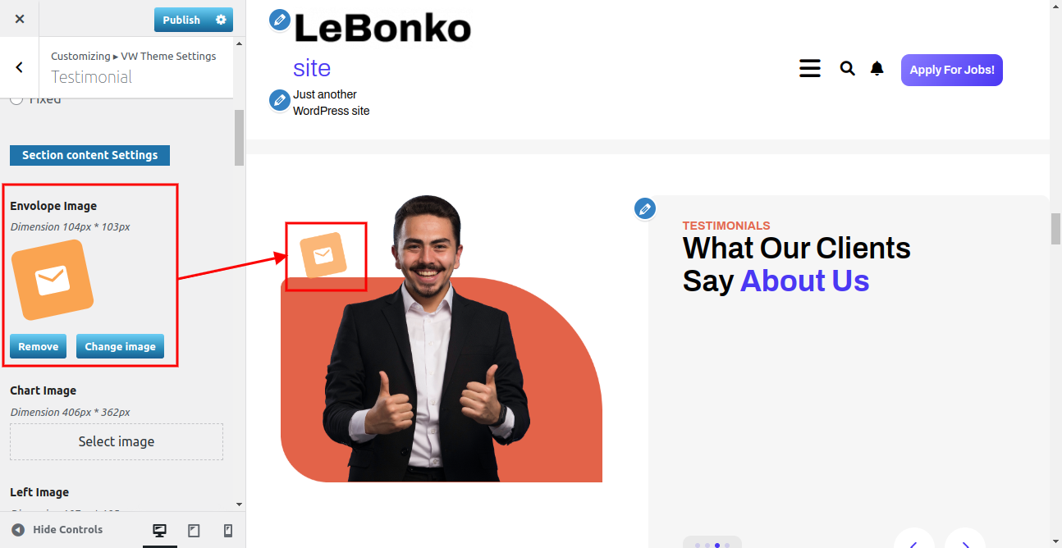Viewport: 1062px width, 548px height.
Task: Go back using the left chevron arrow
Action: point(20,67)
